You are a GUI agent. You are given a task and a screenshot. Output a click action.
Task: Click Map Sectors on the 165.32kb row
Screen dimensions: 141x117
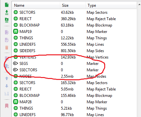[97, 83]
